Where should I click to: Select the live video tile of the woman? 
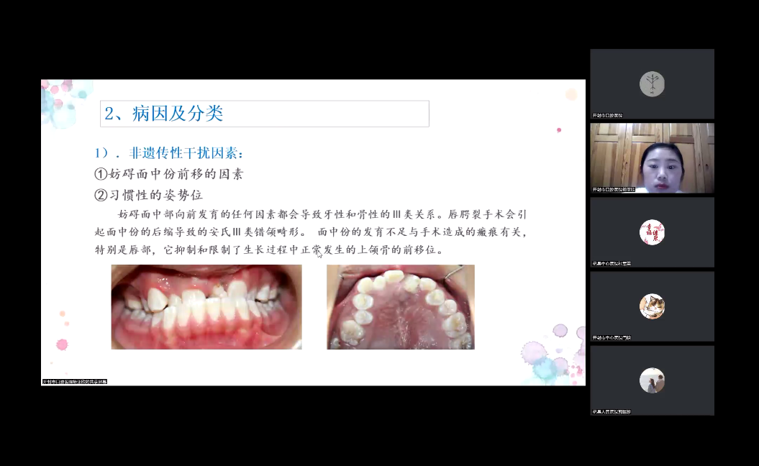point(652,157)
